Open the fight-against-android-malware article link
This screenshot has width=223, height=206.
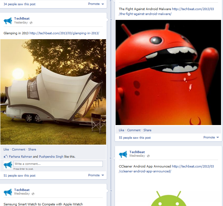(166, 11)
